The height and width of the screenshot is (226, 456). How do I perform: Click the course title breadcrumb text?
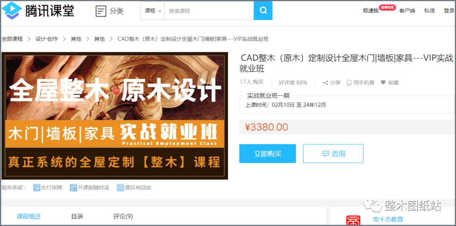tap(193, 39)
